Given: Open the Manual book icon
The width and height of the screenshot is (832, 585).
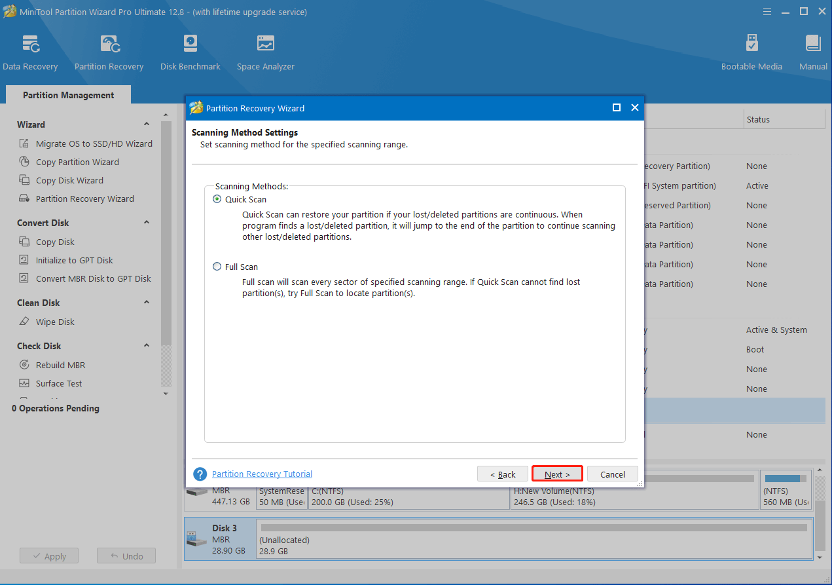Looking at the screenshot, I should tap(813, 44).
